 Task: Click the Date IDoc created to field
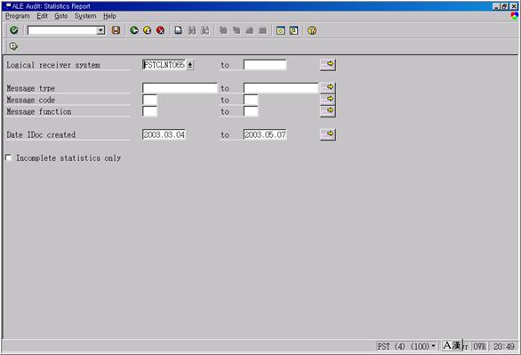click(265, 134)
